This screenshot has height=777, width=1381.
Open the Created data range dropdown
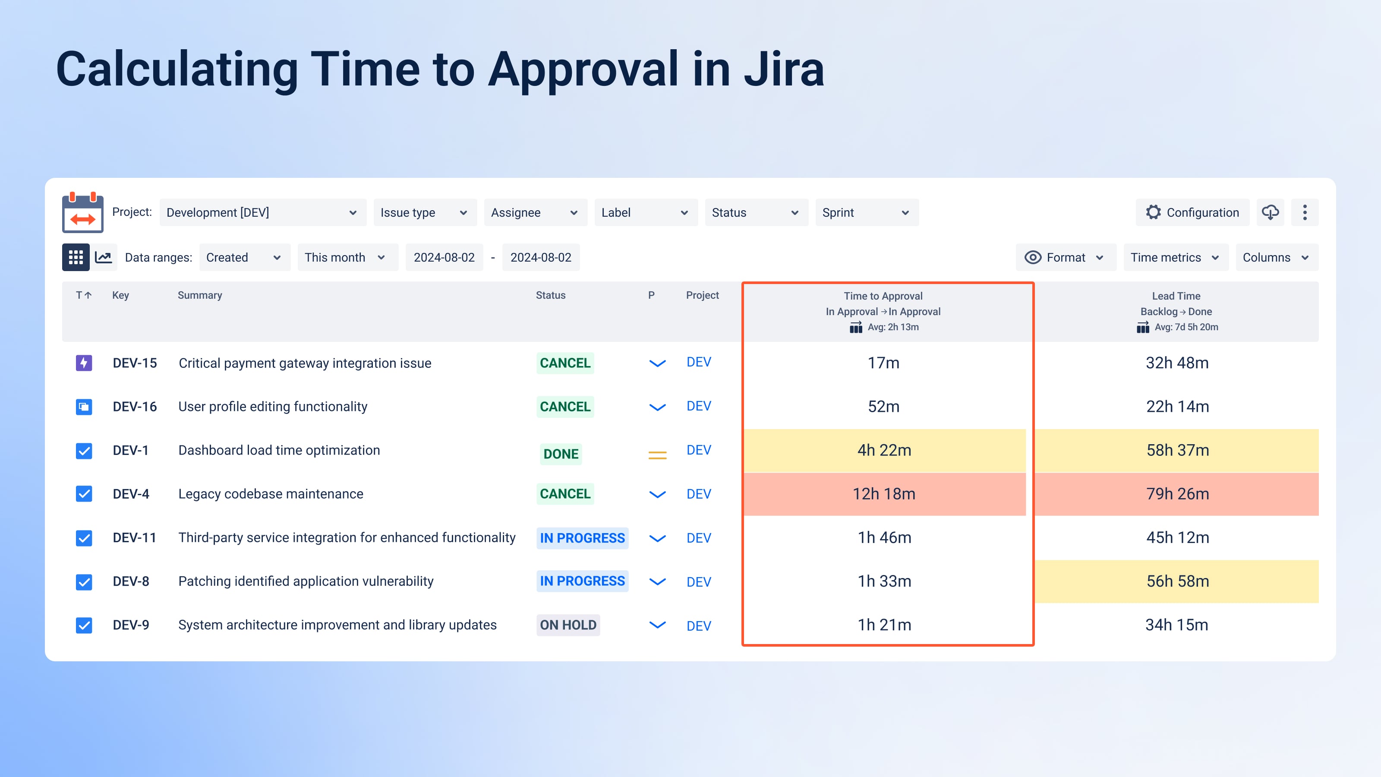click(244, 257)
